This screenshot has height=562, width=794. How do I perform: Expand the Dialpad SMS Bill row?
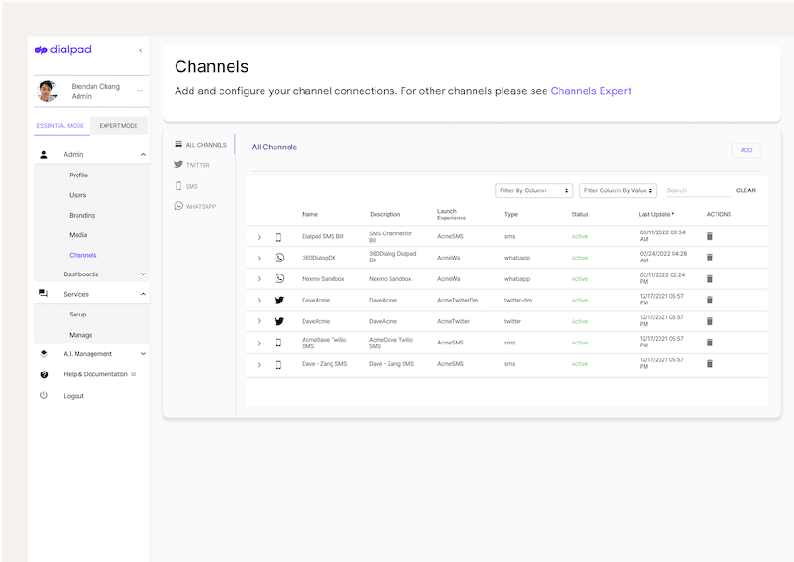tap(259, 237)
